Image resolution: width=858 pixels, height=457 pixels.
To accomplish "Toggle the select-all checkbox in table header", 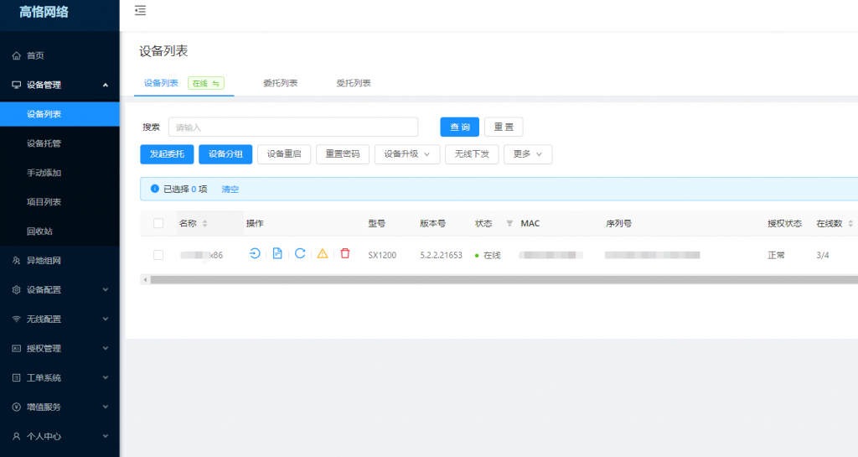I will (x=158, y=224).
